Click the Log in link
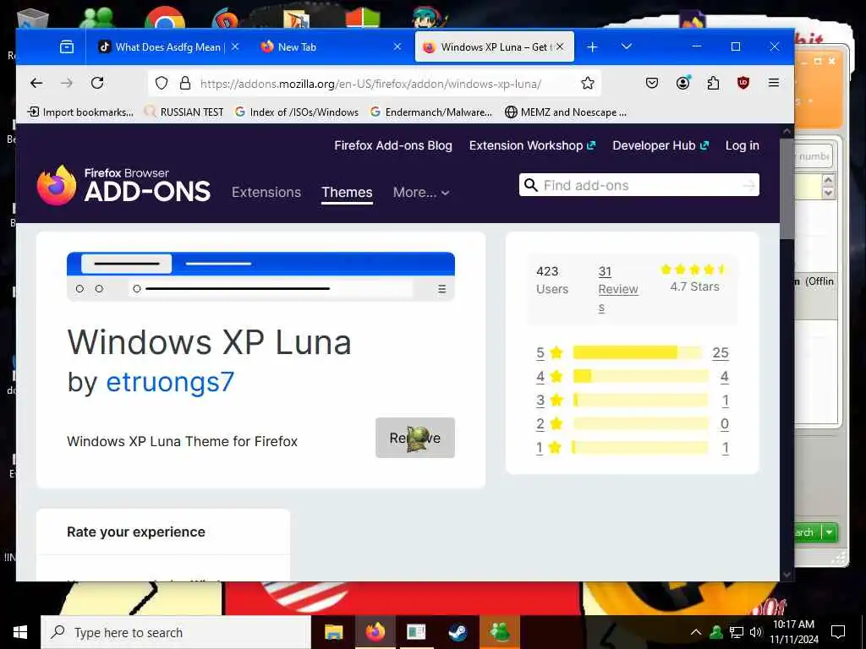The width and height of the screenshot is (866, 649). [x=743, y=145]
